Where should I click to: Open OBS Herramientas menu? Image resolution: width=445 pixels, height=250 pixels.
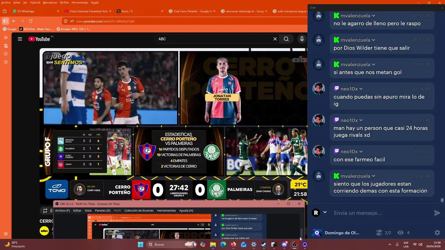(x=166, y=210)
